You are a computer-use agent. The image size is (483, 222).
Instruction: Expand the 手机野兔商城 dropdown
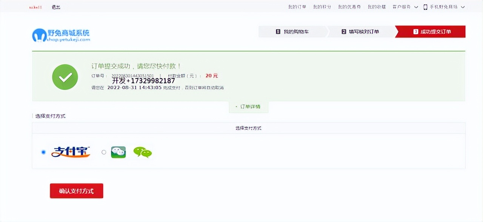pyautogui.click(x=443, y=6)
